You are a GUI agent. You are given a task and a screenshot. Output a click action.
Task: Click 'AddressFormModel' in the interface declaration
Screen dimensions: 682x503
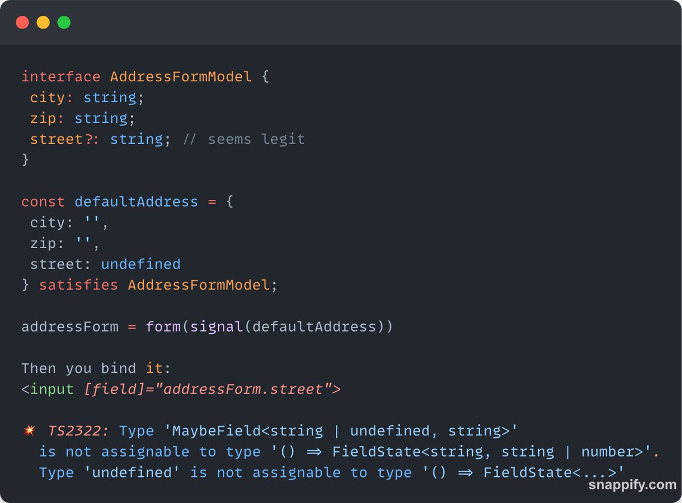click(181, 77)
